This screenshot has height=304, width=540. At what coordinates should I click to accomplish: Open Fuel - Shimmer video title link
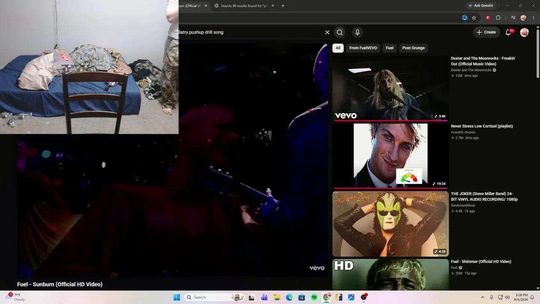point(481,262)
